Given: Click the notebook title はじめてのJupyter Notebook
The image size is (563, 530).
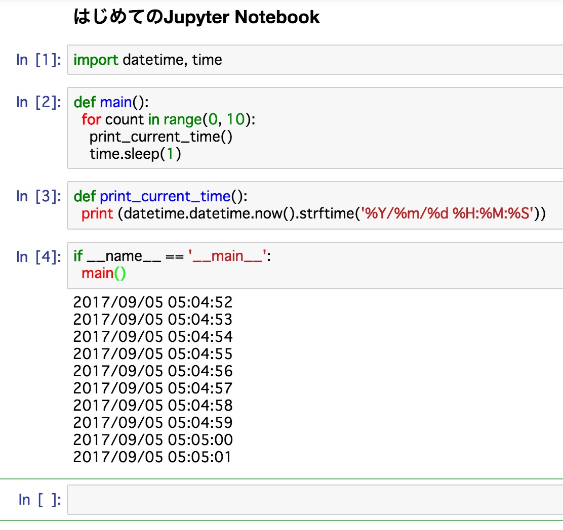Looking at the screenshot, I should 196,17.
